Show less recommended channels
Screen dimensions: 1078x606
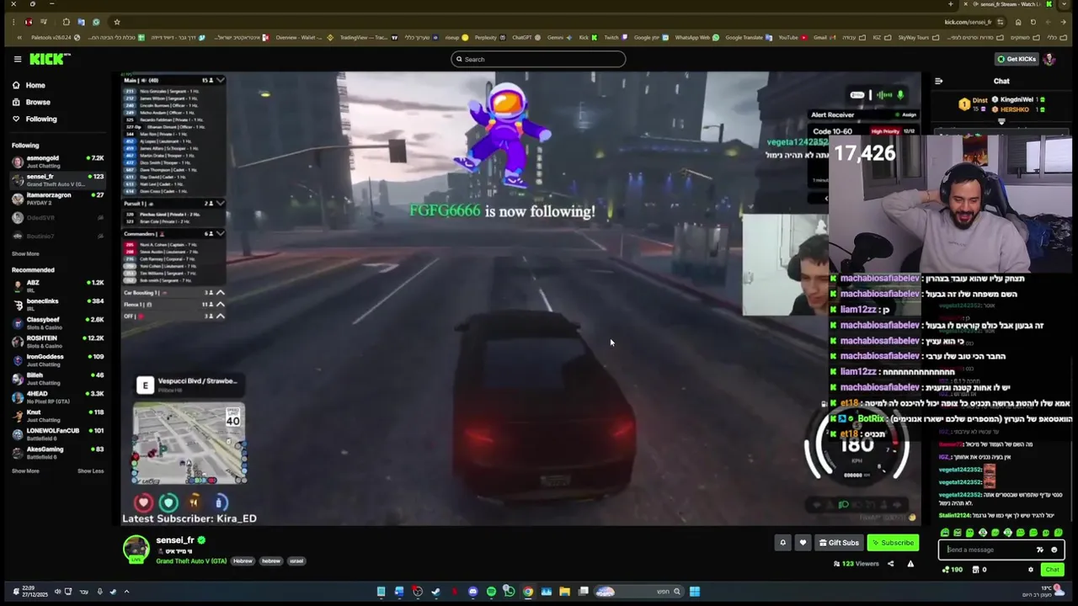pyautogui.click(x=90, y=470)
